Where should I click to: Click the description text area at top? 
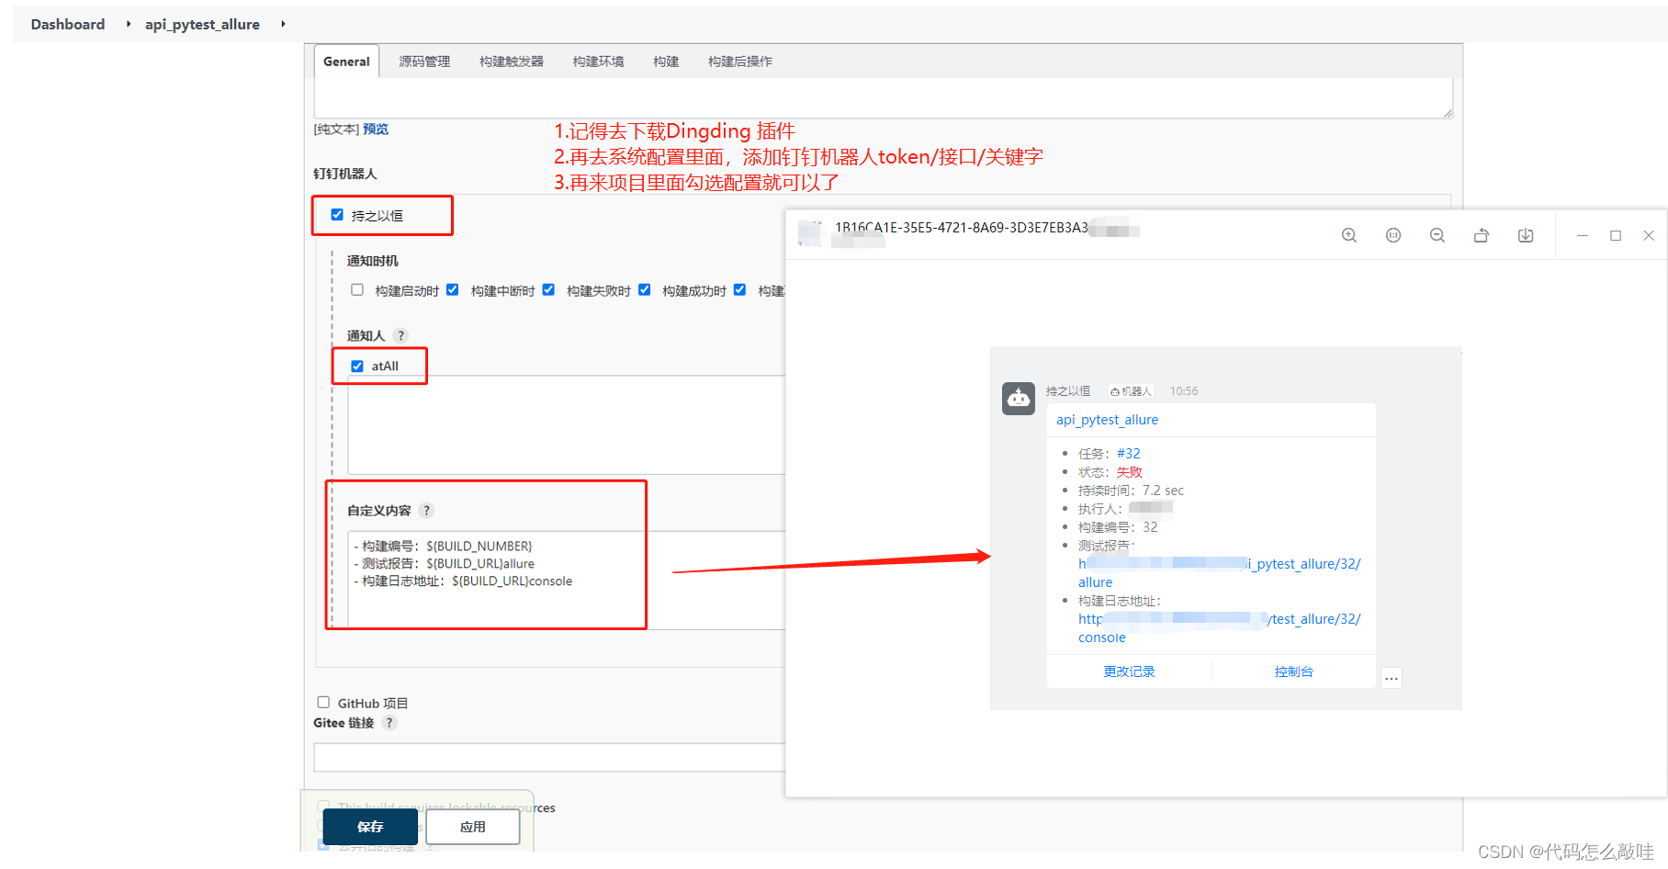(x=884, y=97)
